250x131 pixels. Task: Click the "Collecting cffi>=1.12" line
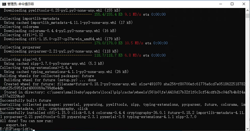pyautogui.click(x=21, y=35)
